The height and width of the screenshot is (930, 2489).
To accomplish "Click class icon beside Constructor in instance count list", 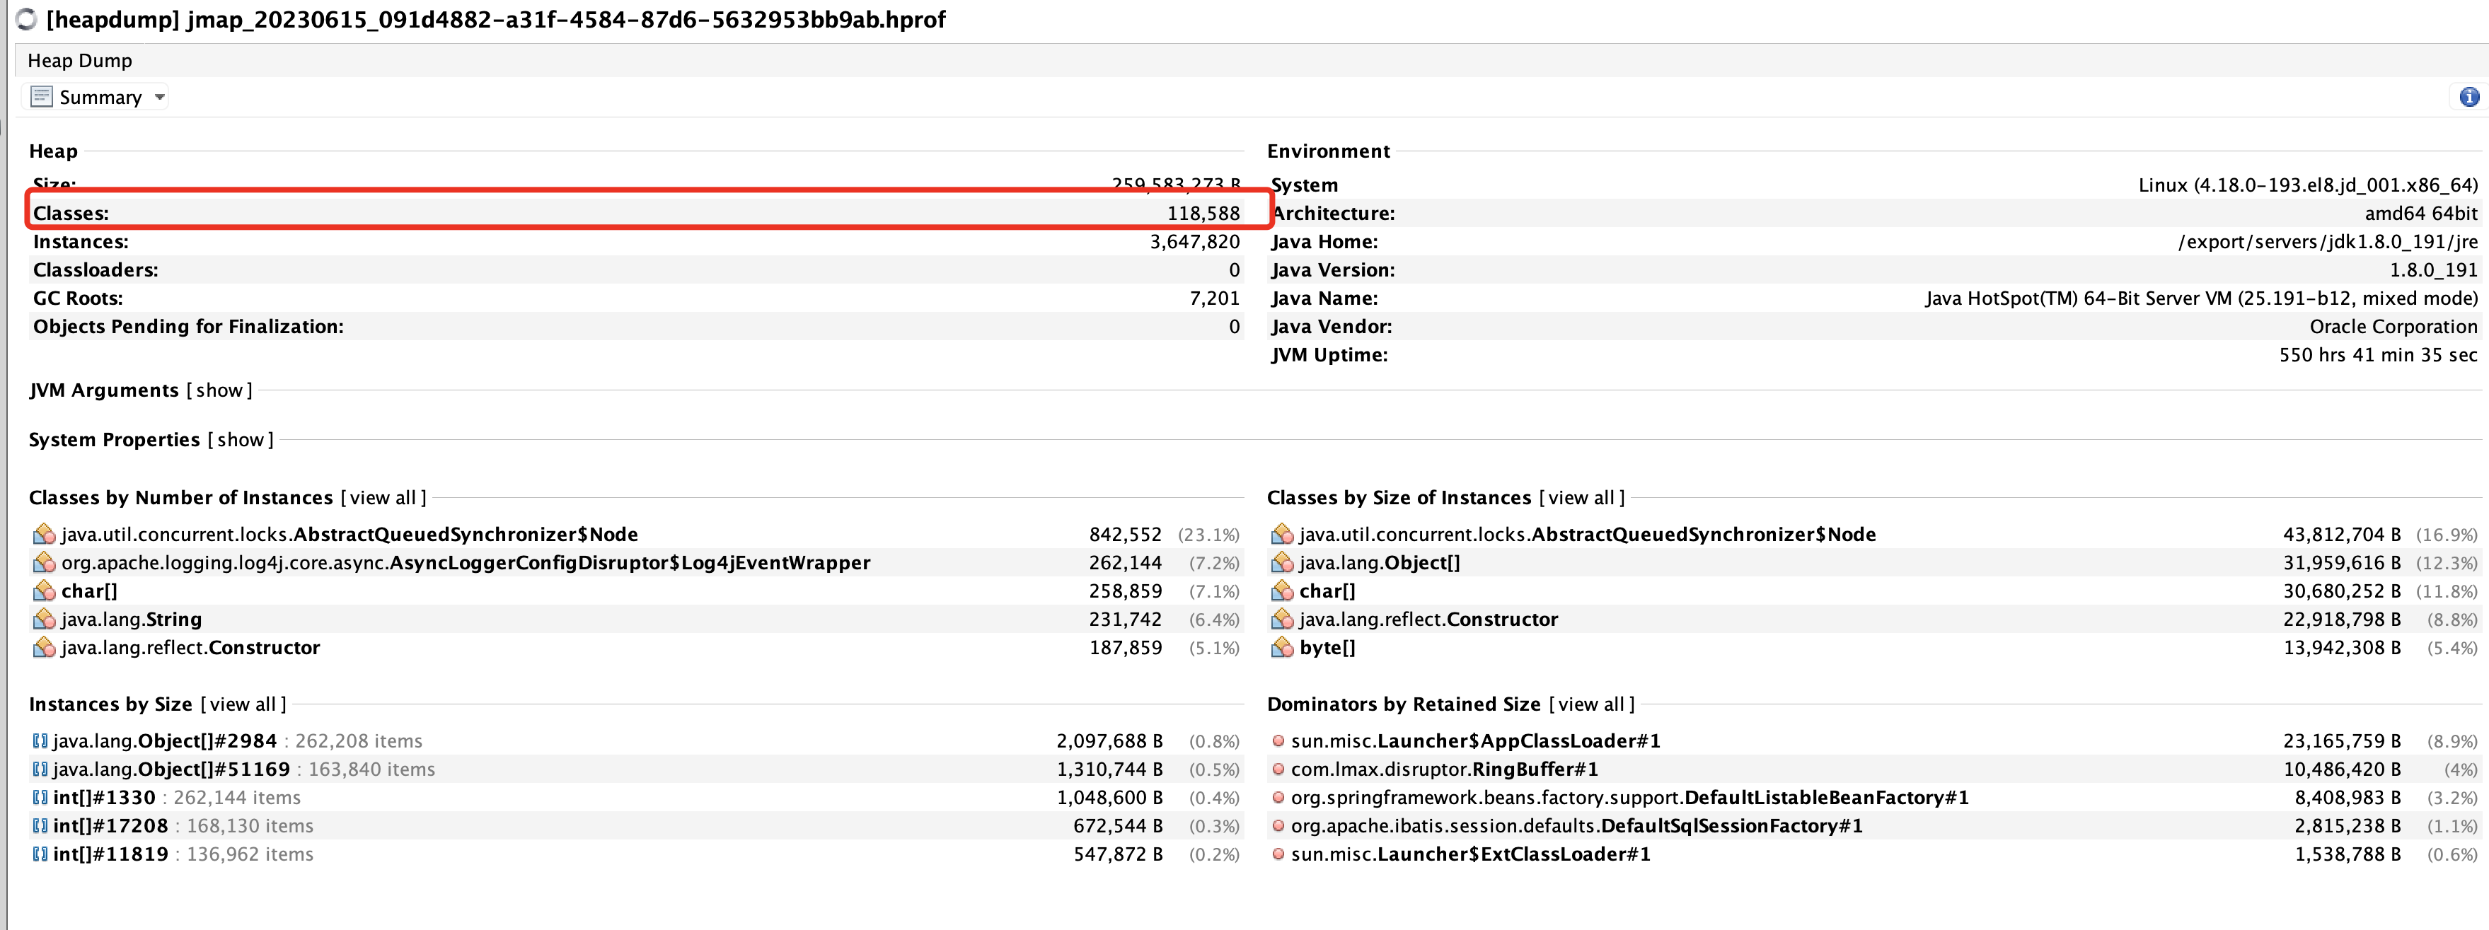I will [45, 647].
